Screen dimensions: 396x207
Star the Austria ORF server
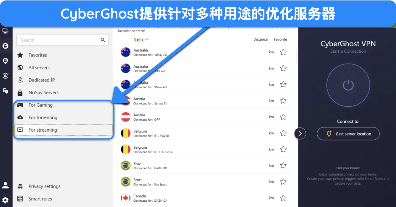(x=283, y=117)
